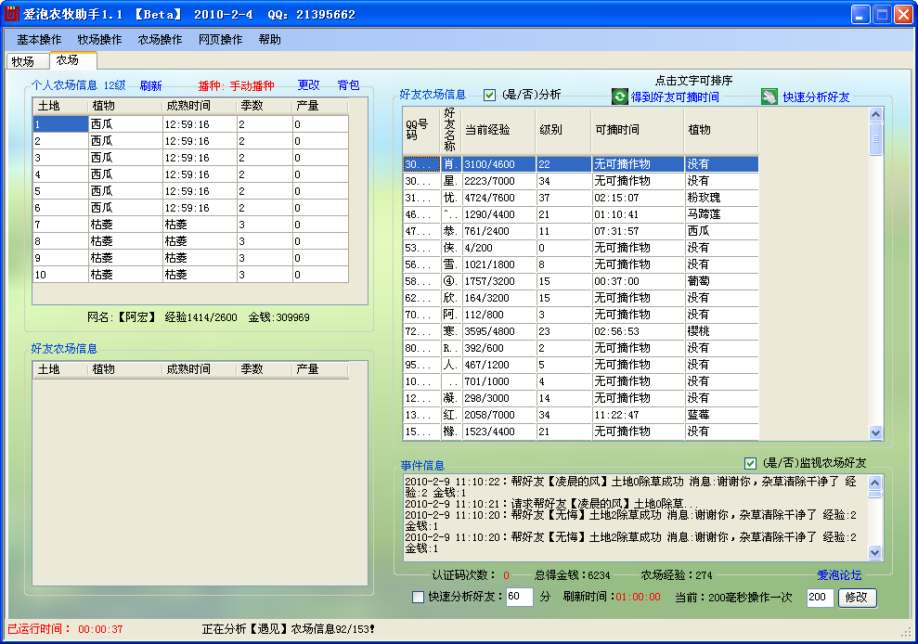
Task: Click the 刷新 link
Action: (150, 85)
